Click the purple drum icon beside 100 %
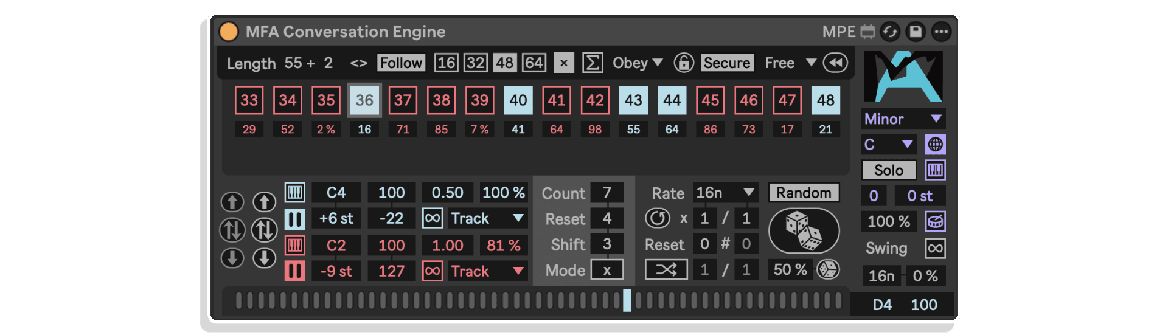Image resolution: width=1168 pixels, height=335 pixels. pyautogui.click(x=936, y=221)
